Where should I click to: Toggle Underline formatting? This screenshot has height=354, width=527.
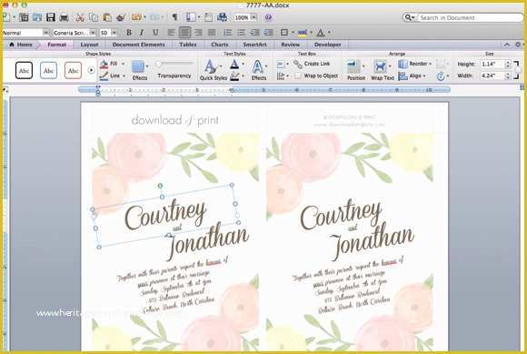[155, 32]
